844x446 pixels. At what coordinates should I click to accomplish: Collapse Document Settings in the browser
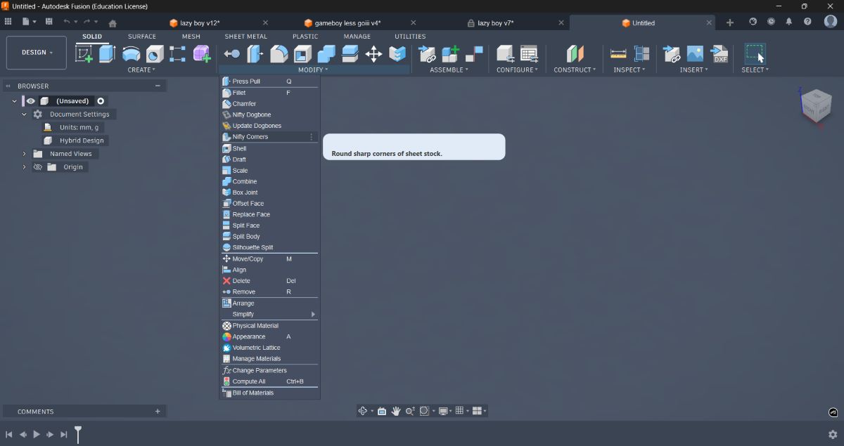click(24, 114)
